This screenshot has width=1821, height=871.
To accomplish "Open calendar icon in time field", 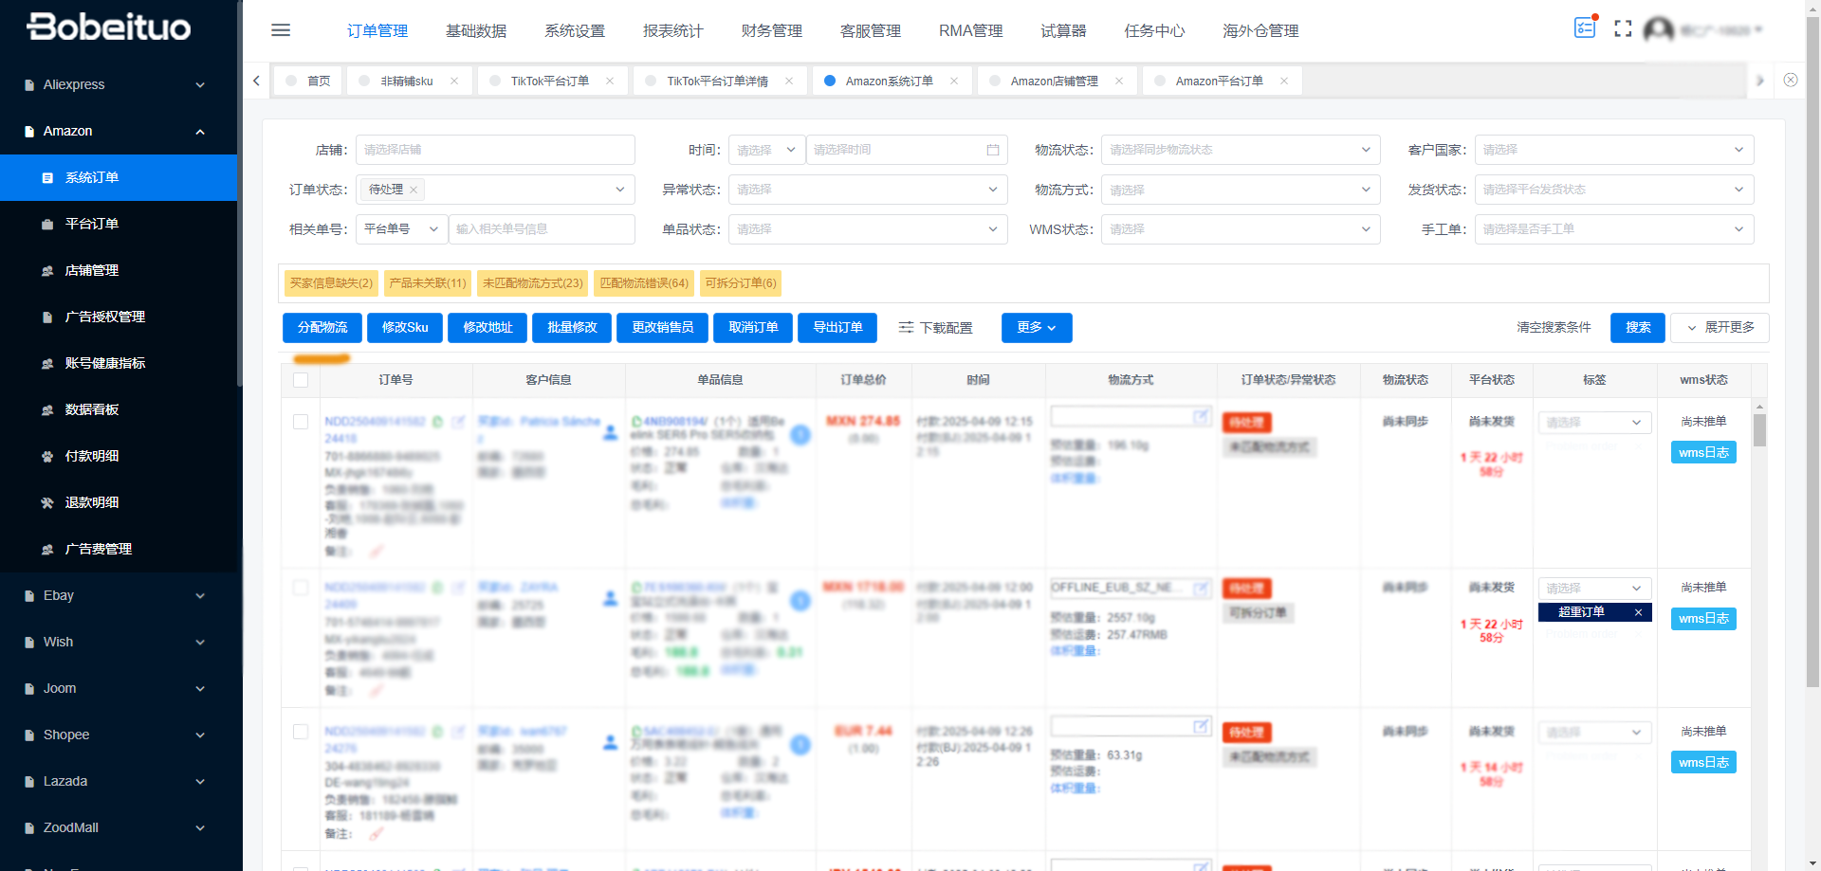I will pos(993,150).
